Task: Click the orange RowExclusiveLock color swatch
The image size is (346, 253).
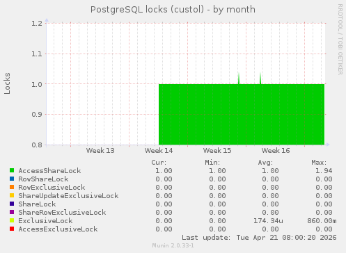Action: pos(12,187)
